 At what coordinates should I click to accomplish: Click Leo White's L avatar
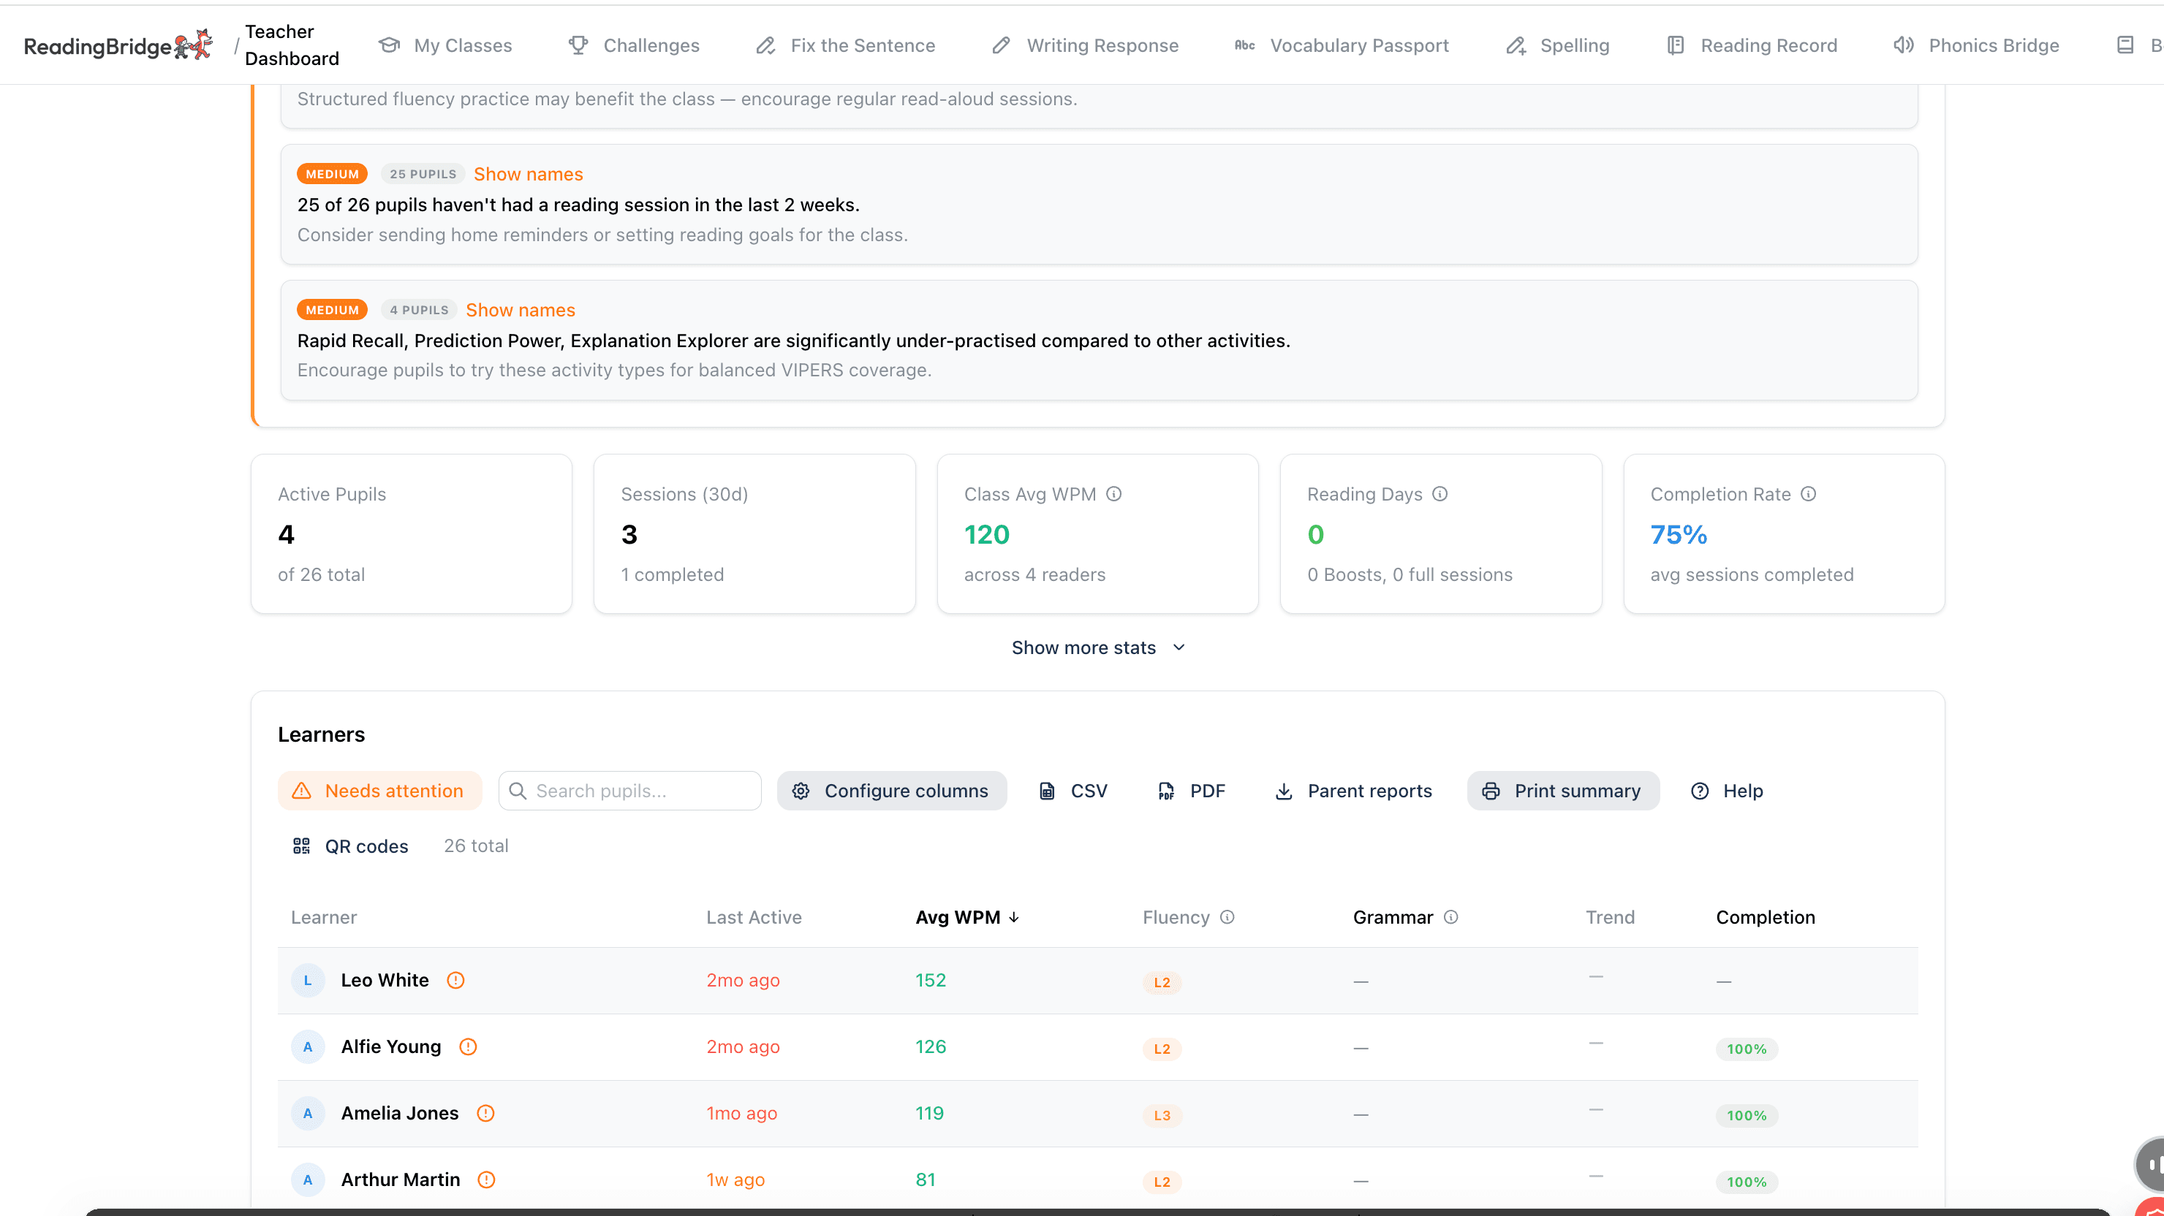[308, 980]
